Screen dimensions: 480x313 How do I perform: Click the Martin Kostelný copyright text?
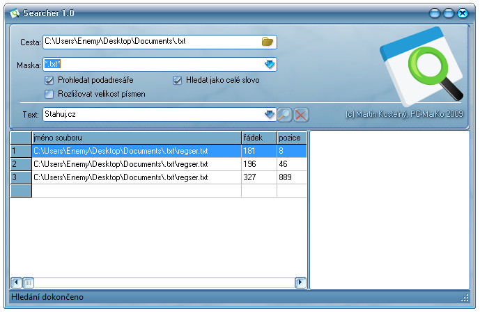pos(404,114)
